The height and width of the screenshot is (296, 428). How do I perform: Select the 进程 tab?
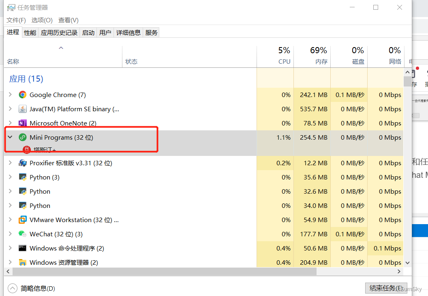13,32
